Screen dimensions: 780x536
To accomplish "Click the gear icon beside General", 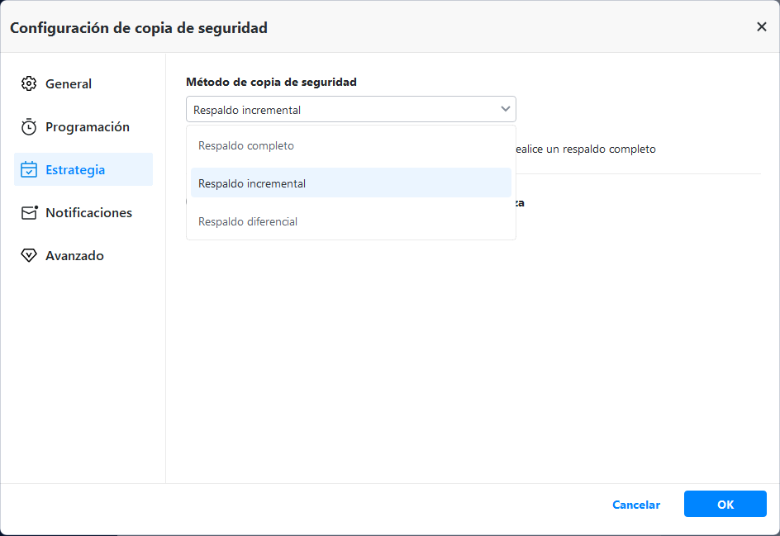I will click(29, 83).
